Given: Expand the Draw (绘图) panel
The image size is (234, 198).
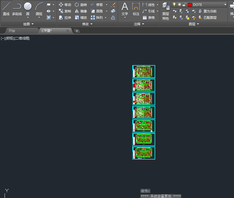Looking at the screenshot, I should coord(28,24).
